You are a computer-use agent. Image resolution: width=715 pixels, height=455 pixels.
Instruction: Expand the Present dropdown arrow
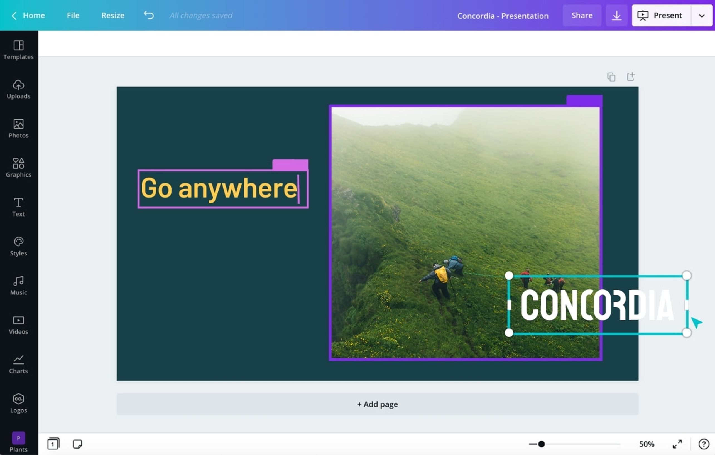(702, 15)
